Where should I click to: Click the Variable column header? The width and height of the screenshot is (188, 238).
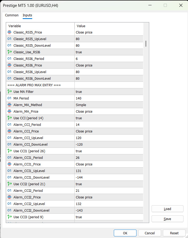[x=40, y=26]
